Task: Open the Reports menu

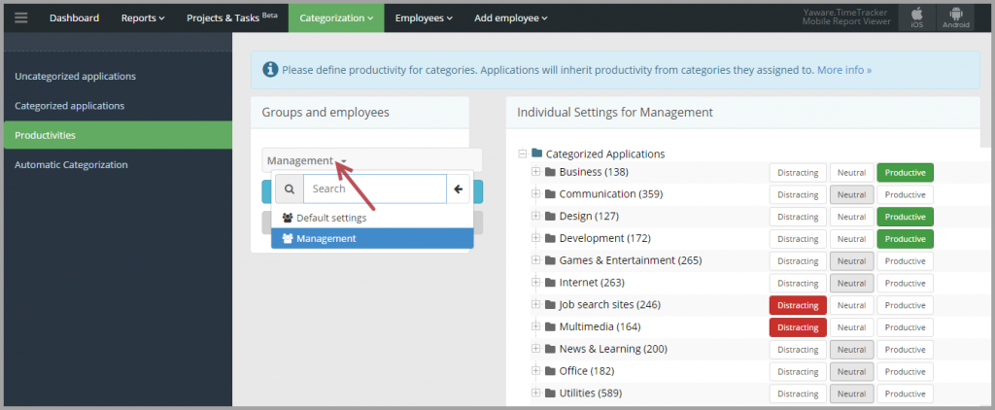Action: (143, 17)
